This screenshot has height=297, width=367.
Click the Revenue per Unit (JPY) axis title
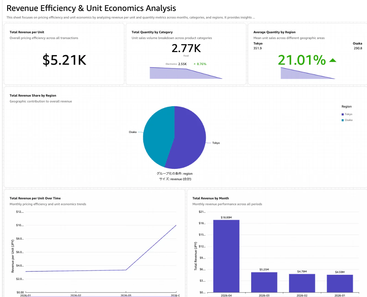pyautogui.click(x=13, y=256)
